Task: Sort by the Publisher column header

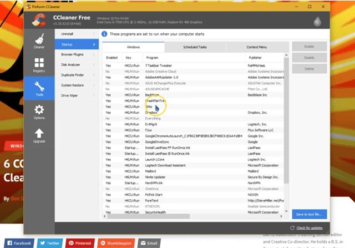Action: (x=265, y=58)
